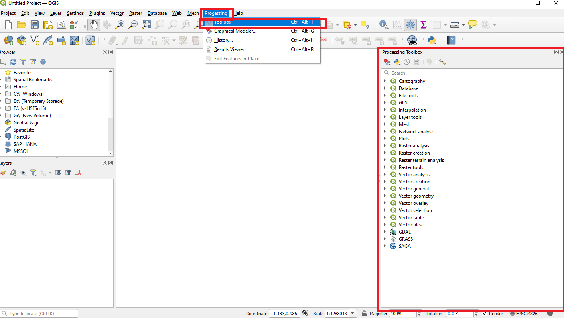564x318 pixels.
Task: Click the New Project blank page icon
Action: (8, 25)
